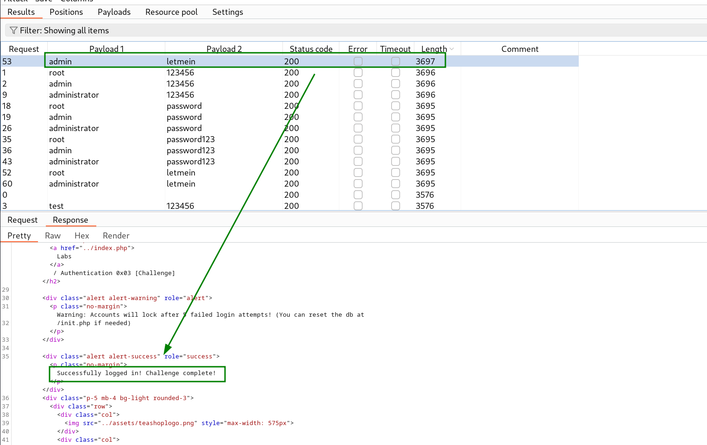Click 'password' in request 18 row
707x445 pixels.
coord(184,106)
